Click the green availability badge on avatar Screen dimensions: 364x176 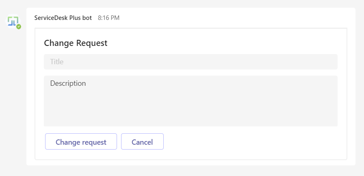tap(19, 26)
